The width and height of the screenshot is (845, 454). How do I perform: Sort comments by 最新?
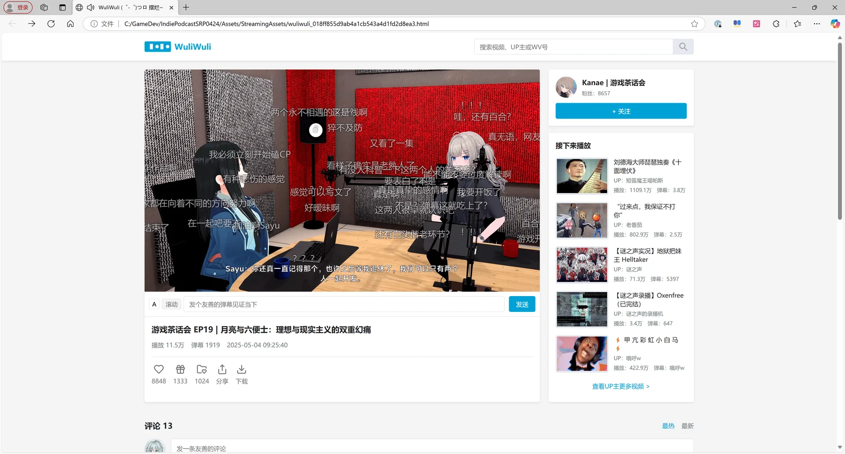688,426
